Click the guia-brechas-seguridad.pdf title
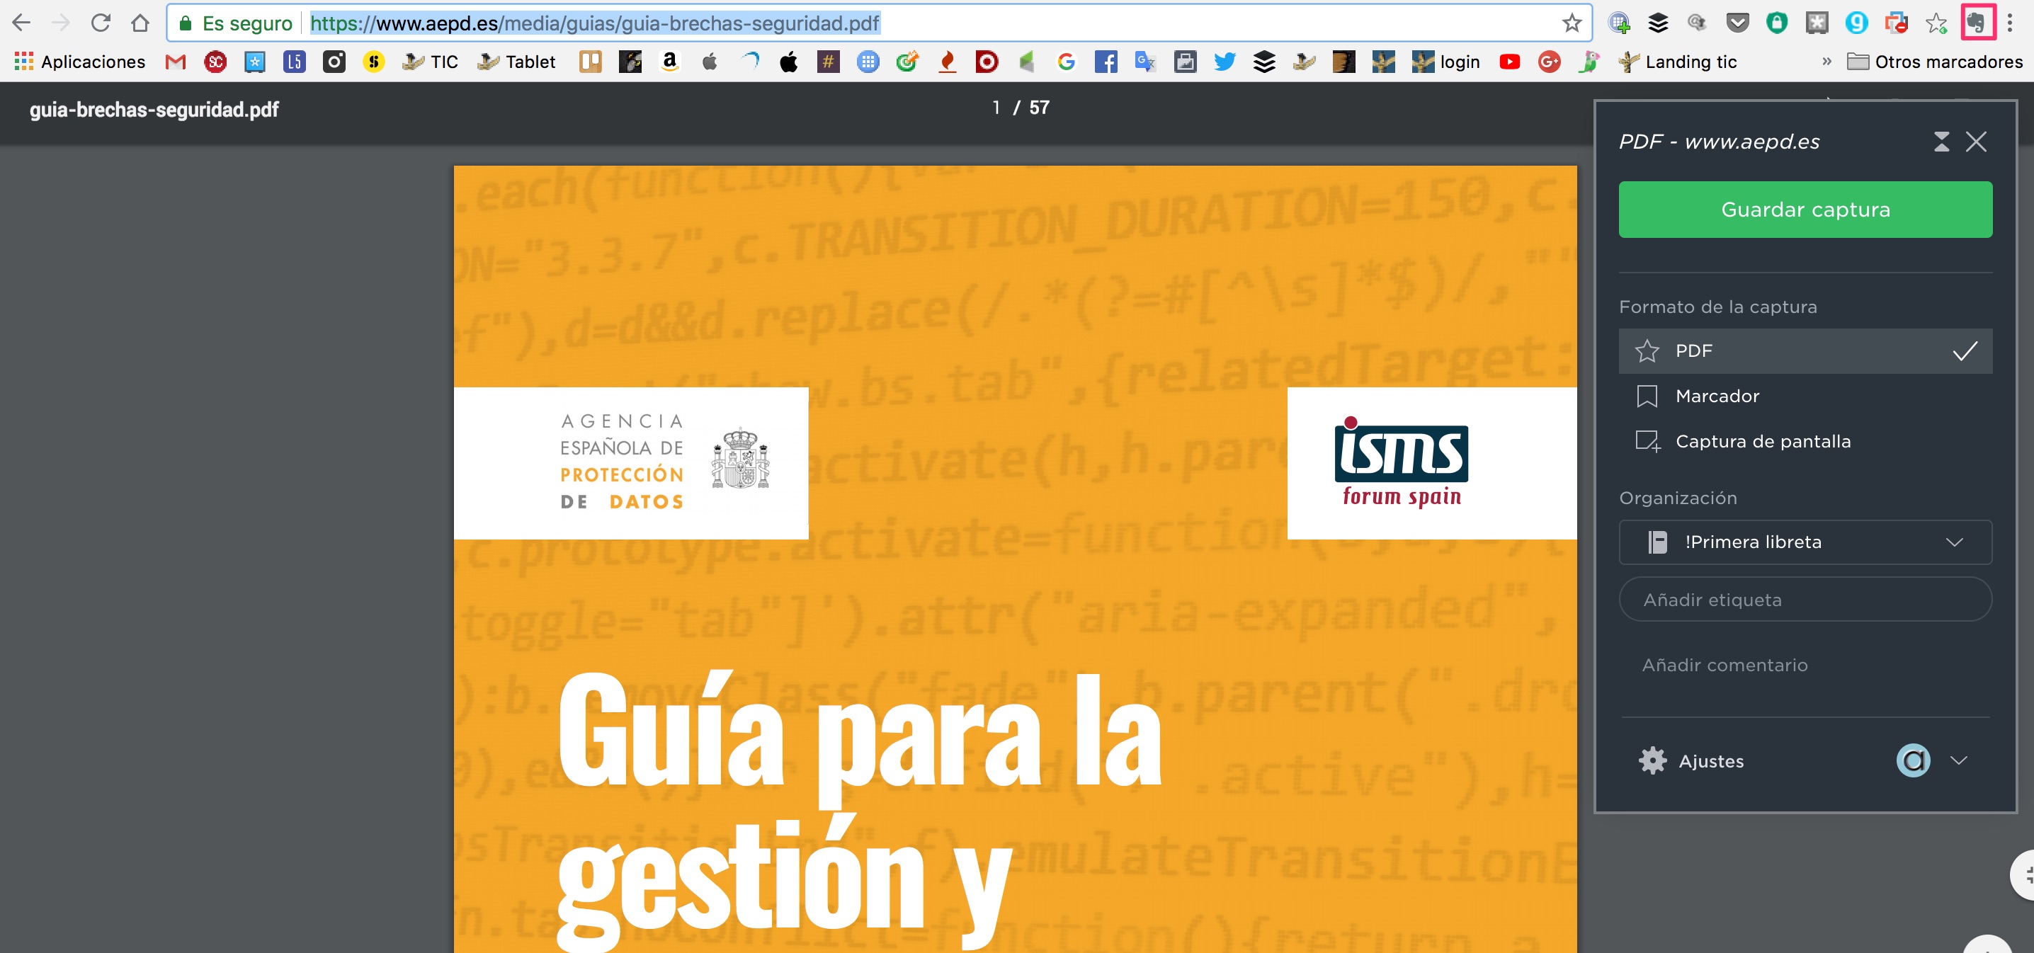The height and width of the screenshot is (953, 2034). [154, 109]
